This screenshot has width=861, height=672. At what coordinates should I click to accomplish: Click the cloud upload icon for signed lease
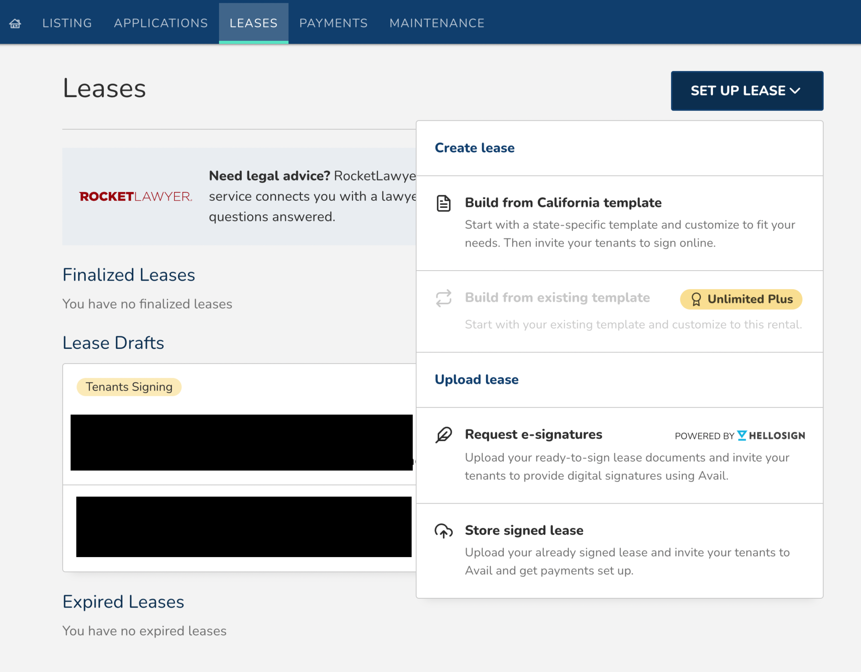click(444, 531)
